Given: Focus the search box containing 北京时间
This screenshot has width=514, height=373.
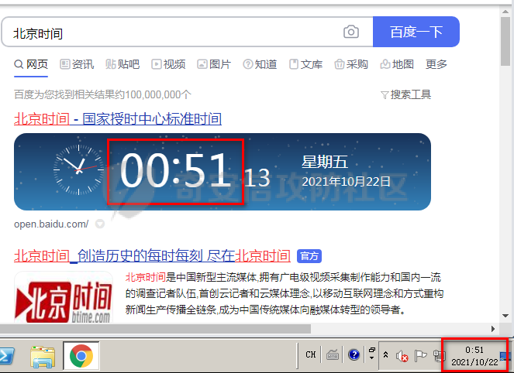Looking at the screenshot, I should (187, 32).
